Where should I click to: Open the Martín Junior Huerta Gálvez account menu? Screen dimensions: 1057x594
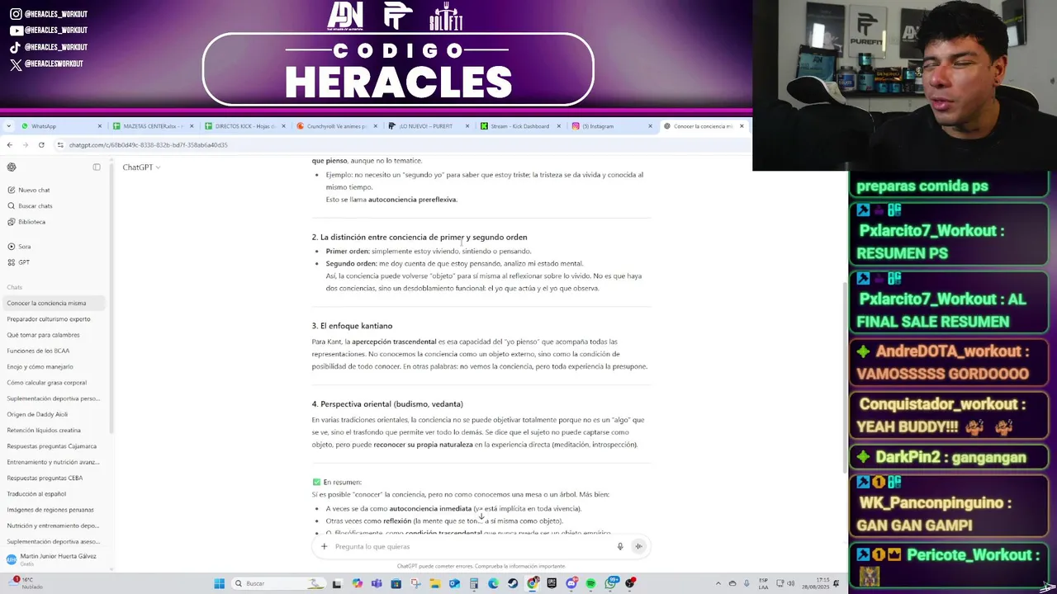pyautogui.click(x=53, y=559)
